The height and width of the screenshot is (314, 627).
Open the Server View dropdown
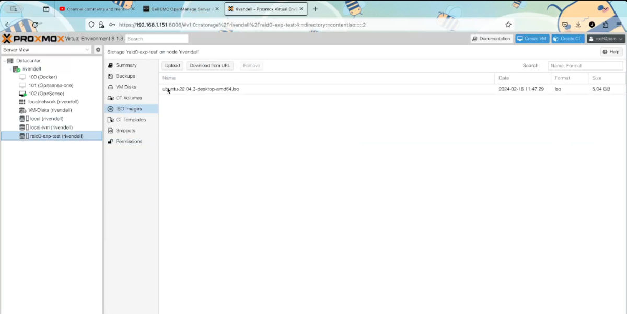(47, 49)
